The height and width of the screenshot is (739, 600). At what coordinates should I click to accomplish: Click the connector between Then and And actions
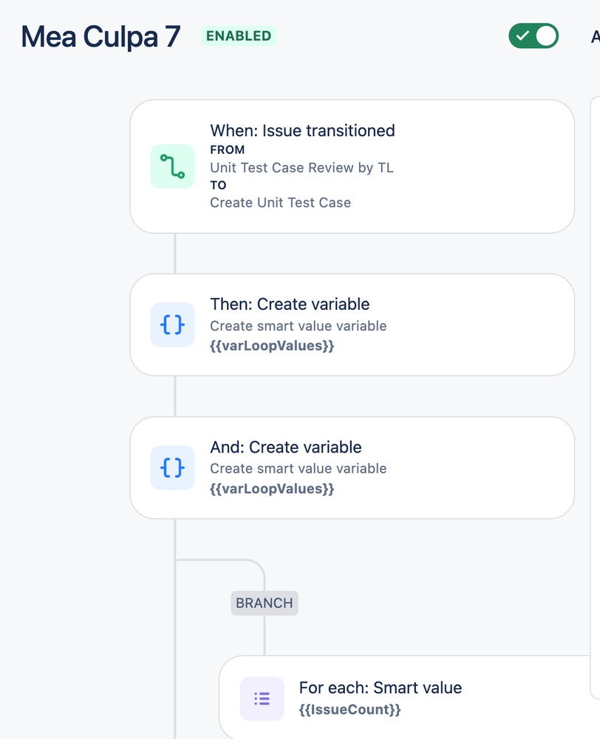pyautogui.click(x=175, y=397)
